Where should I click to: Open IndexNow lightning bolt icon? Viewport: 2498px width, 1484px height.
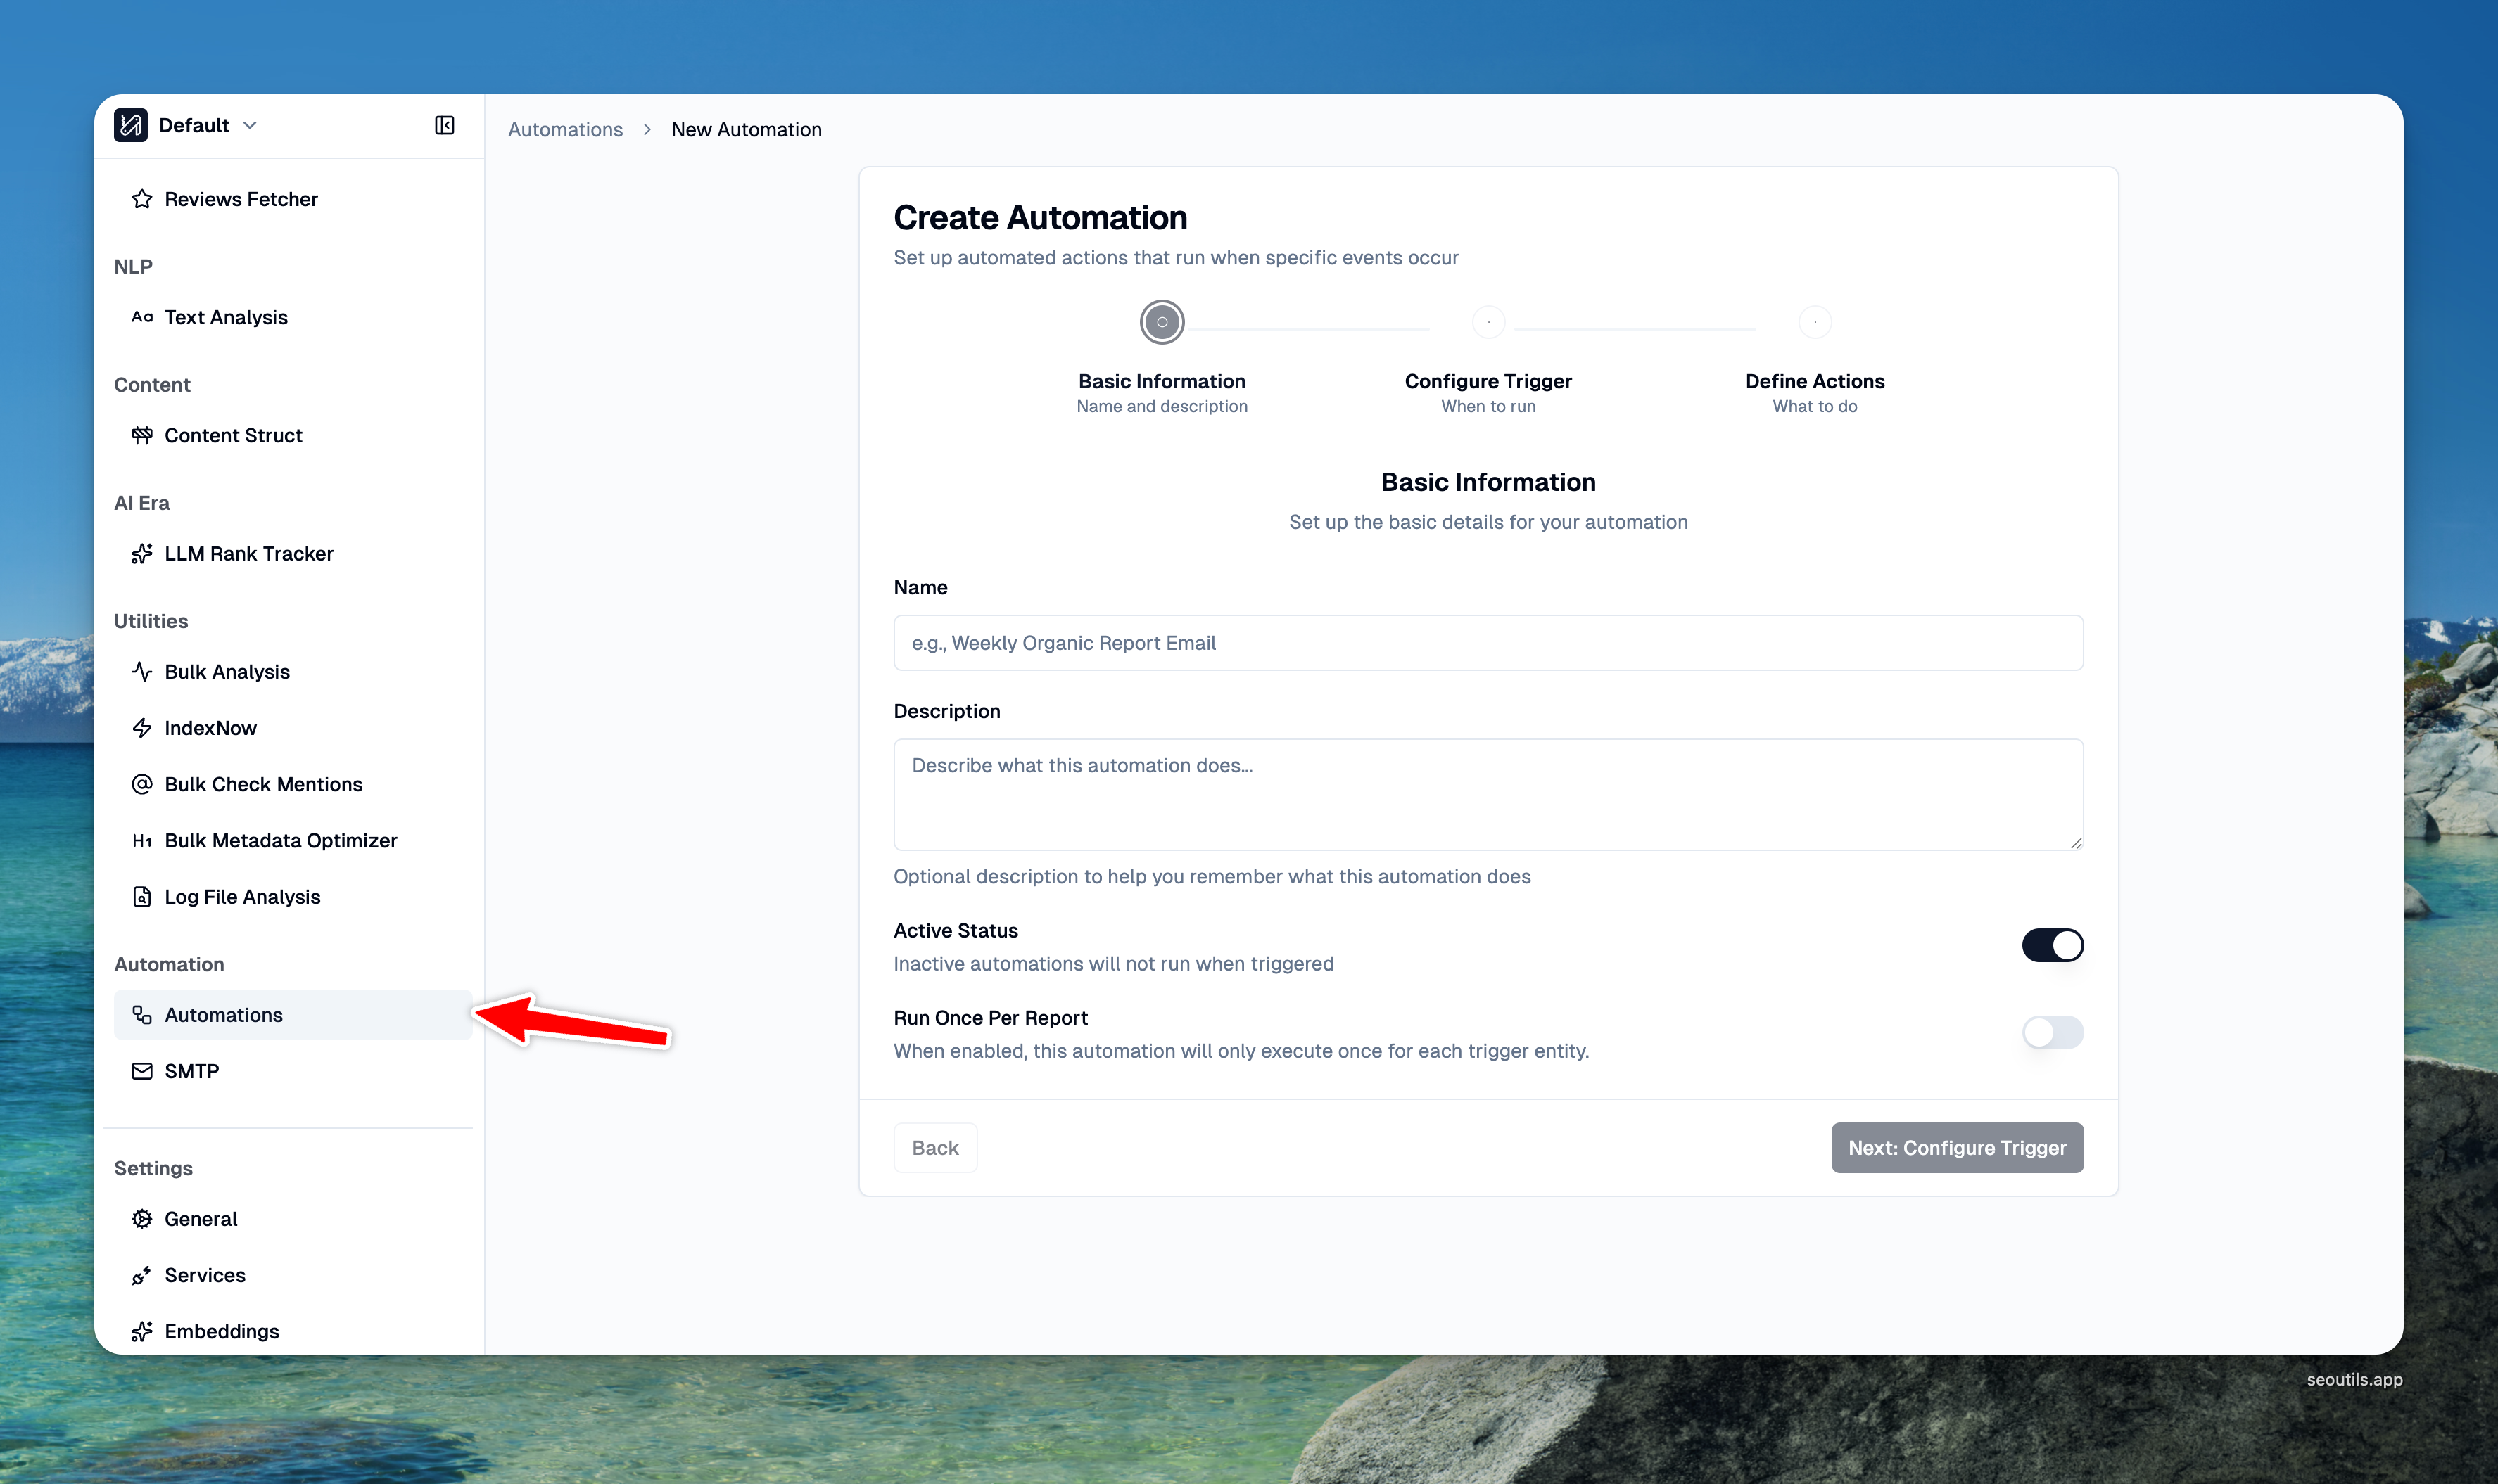(x=142, y=728)
